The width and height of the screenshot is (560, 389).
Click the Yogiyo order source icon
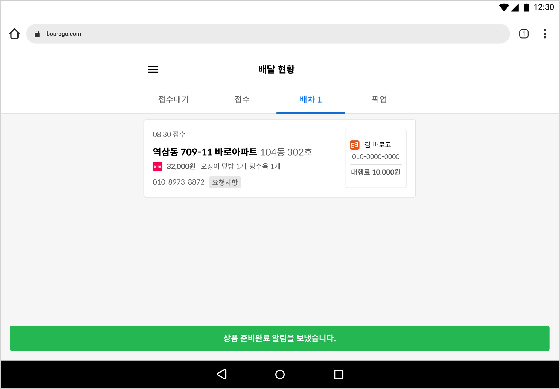[157, 166]
